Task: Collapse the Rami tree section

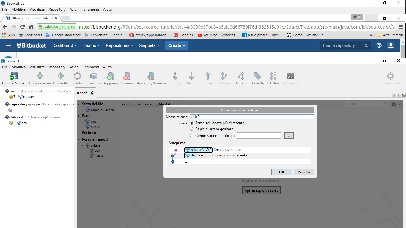Action: click(x=79, y=116)
